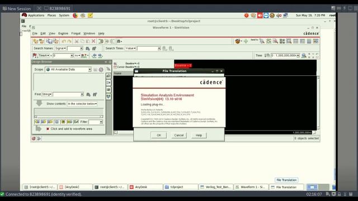358x201 pixels.
Task: Open the Places menu in GNOME panel
Action: [x=51, y=15]
